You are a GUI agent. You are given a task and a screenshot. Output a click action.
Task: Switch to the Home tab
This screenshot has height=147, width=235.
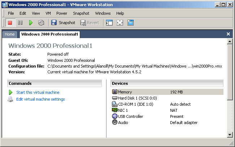(10, 35)
